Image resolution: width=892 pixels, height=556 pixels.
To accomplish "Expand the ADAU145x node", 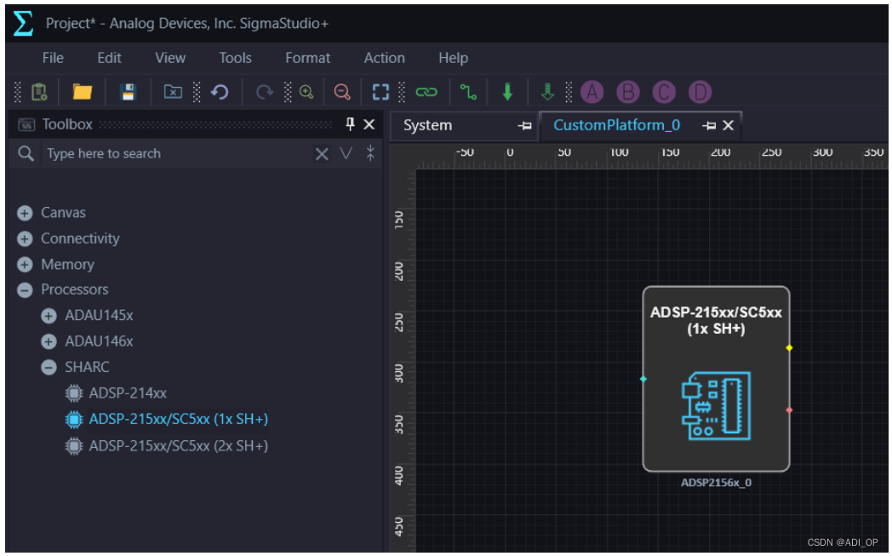I will coord(49,316).
